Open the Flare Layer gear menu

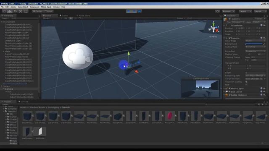point(264,89)
